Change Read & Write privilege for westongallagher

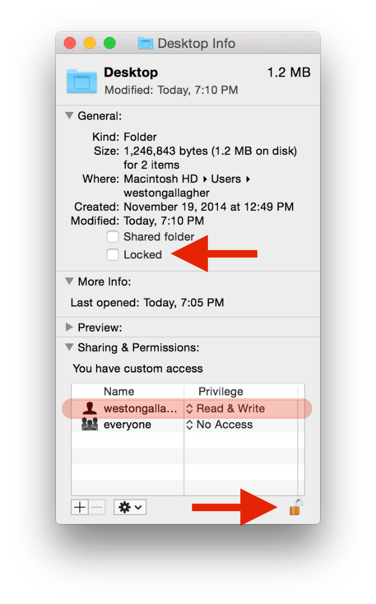coord(226,408)
